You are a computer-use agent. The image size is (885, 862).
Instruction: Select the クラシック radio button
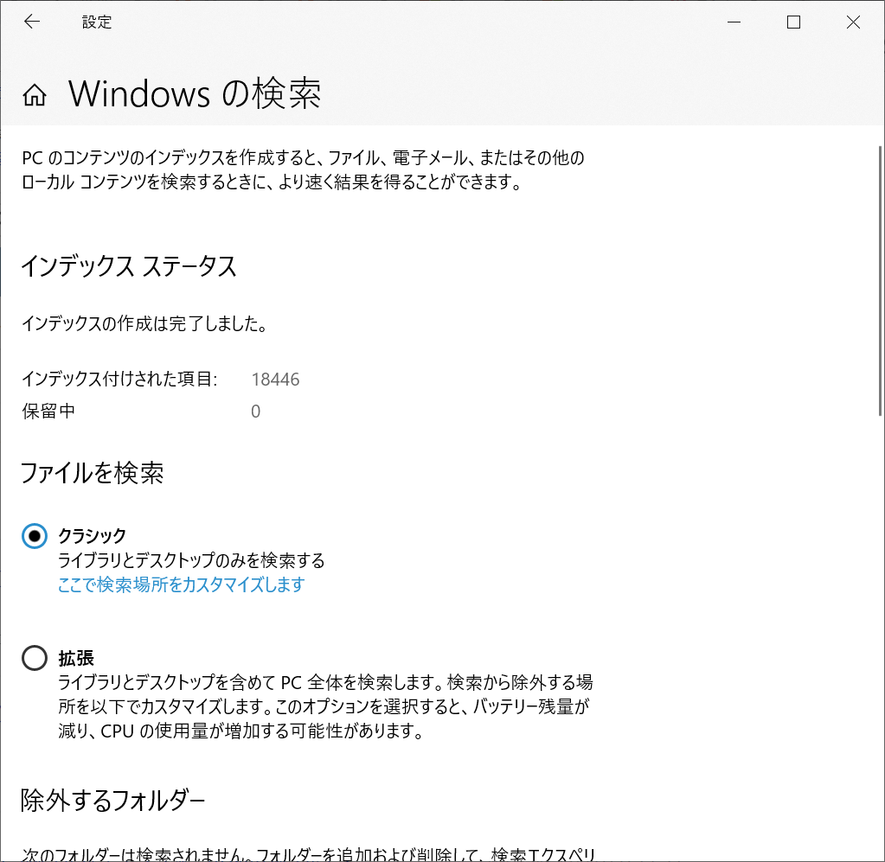pos(35,535)
